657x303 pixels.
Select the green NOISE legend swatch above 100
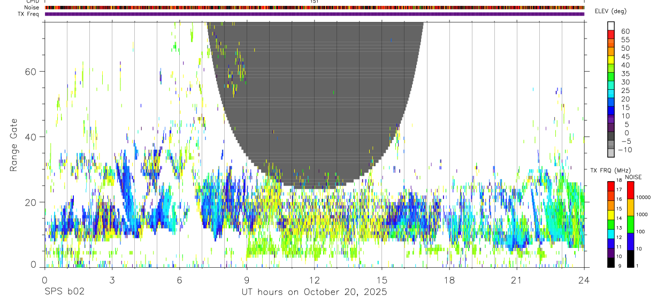tap(630, 224)
